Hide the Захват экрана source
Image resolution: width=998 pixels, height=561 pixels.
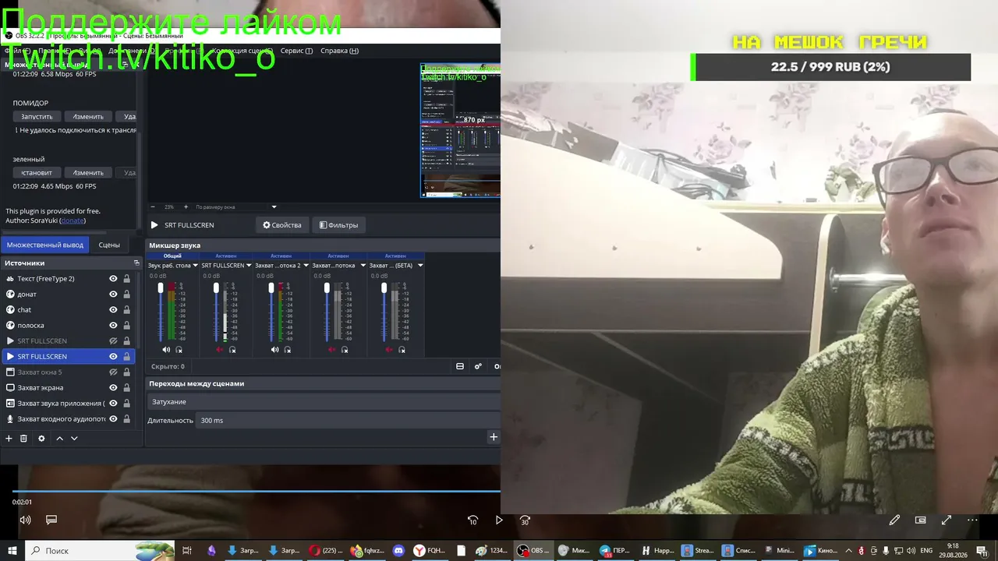(113, 388)
